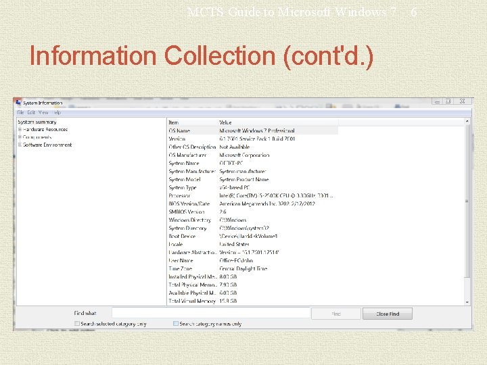Click the System Information title bar icon
The width and height of the screenshot is (487, 365).
(x=19, y=103)
